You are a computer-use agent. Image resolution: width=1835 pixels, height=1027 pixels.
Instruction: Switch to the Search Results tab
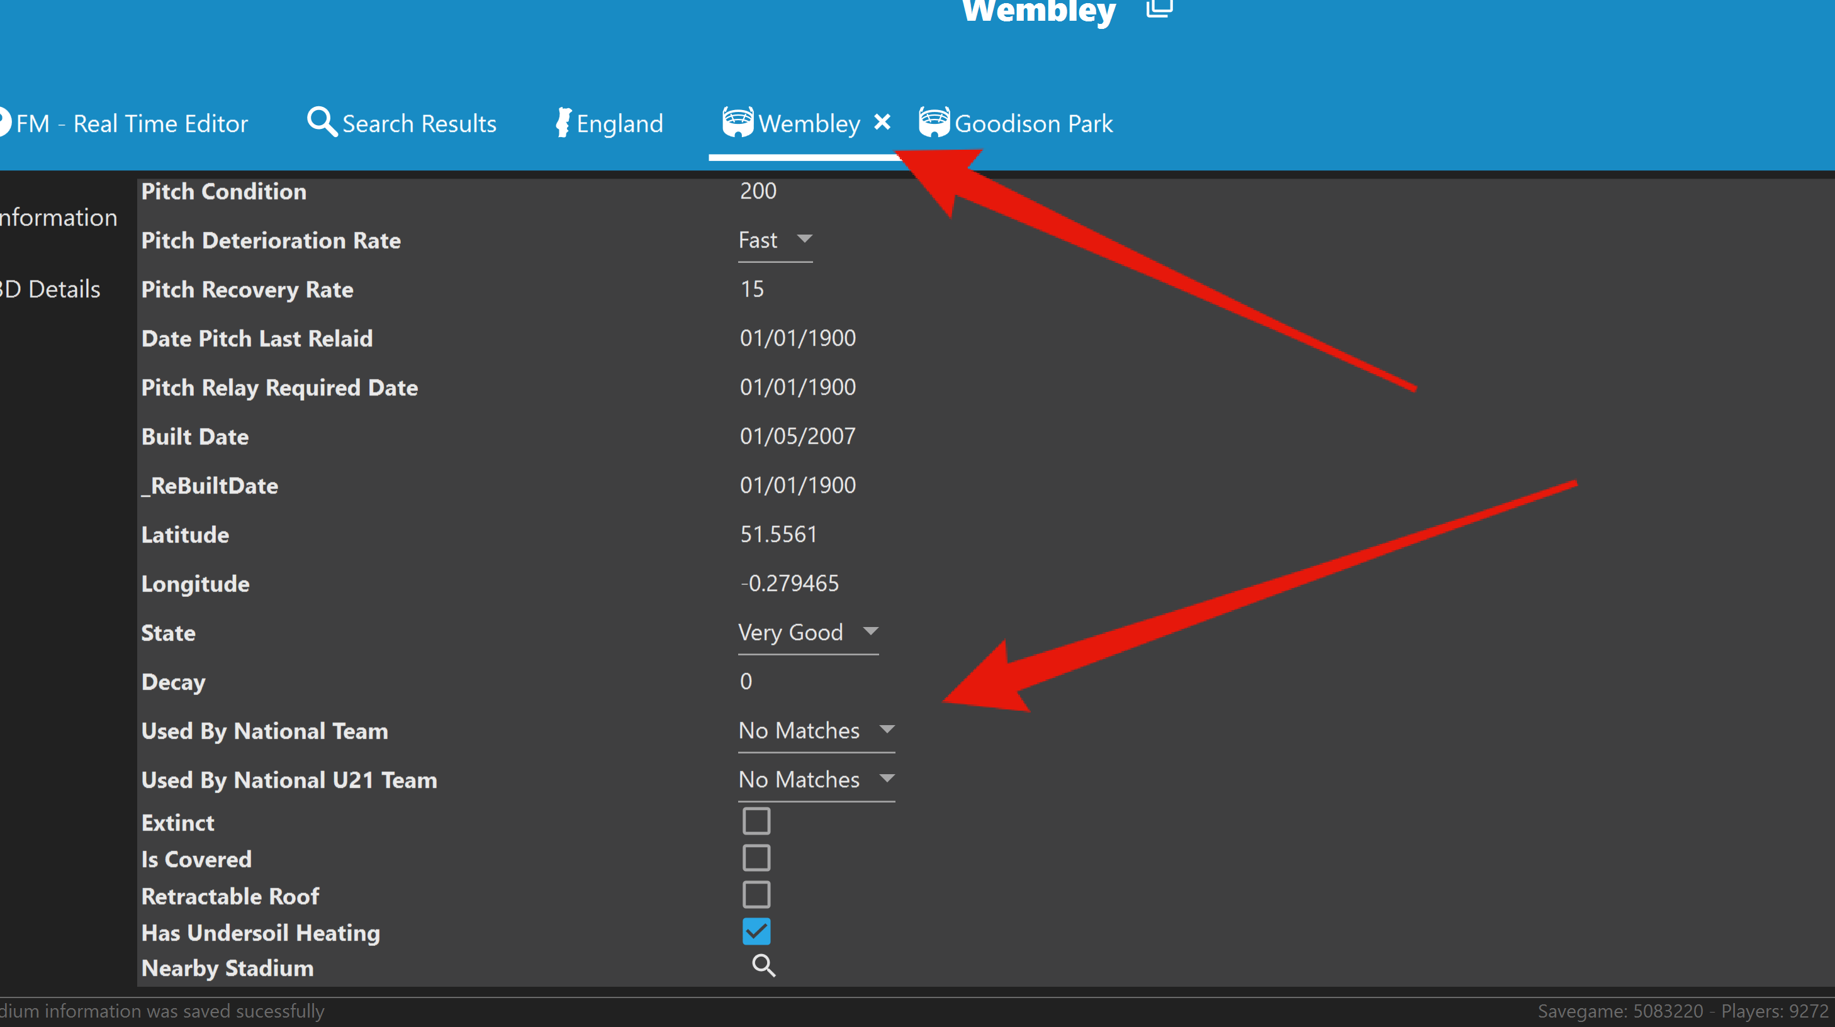[418, 124]
